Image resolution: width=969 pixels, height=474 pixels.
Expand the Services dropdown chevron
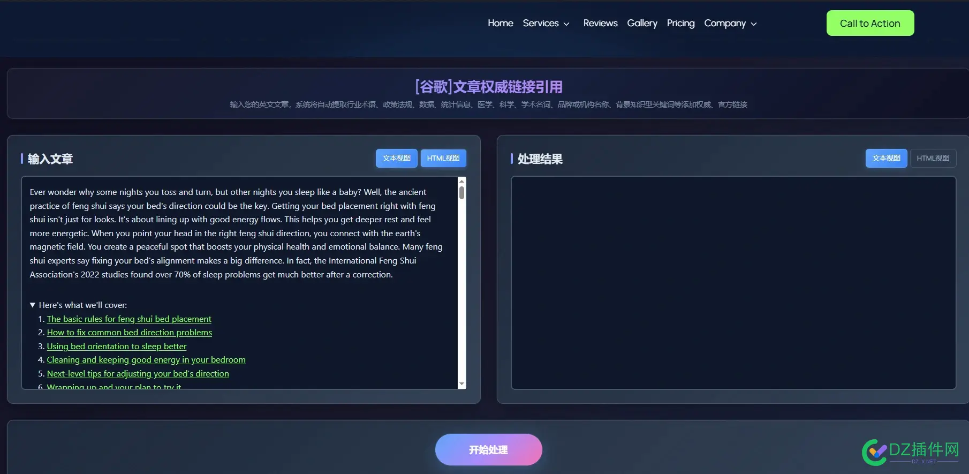[x=566, y=24]
